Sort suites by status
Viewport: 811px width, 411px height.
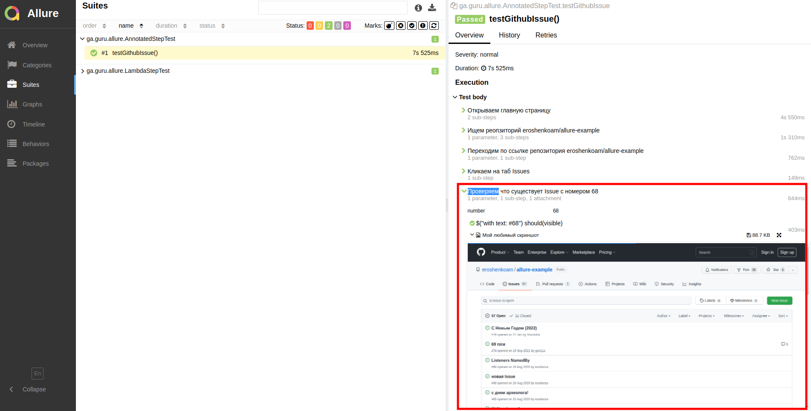pyautogui.click(x=212, y=26)
